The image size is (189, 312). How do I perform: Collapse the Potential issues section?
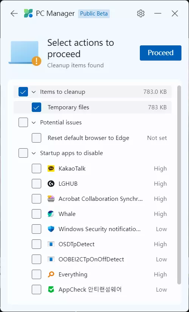[34, 123]
